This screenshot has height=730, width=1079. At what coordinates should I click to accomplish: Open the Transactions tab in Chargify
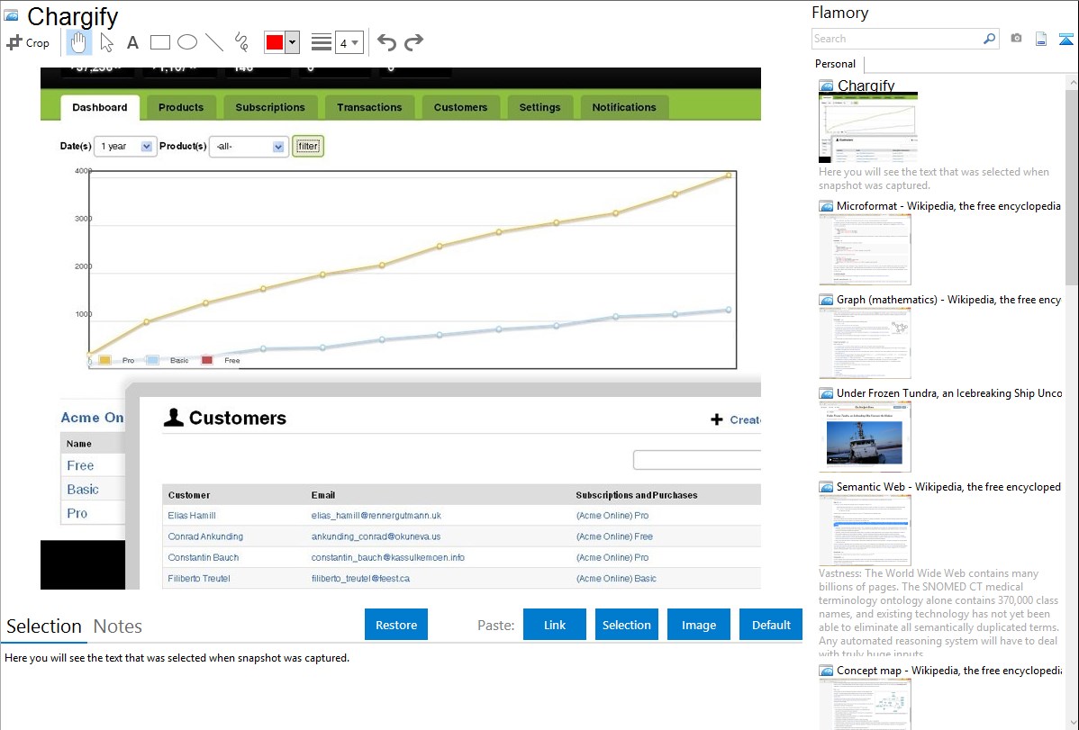pyautogui.click(x=369, y=107)
